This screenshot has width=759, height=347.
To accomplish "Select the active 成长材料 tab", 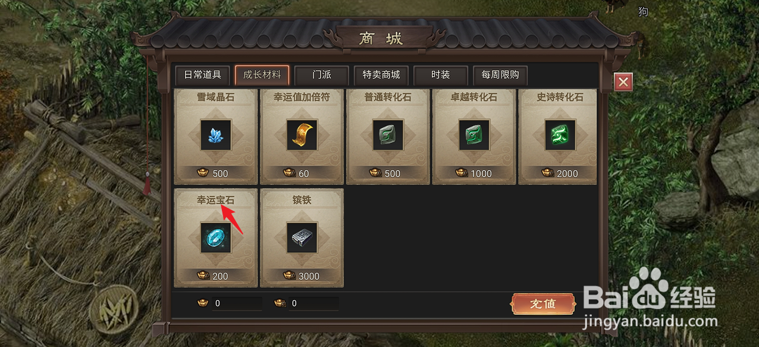I will (262, 75).
